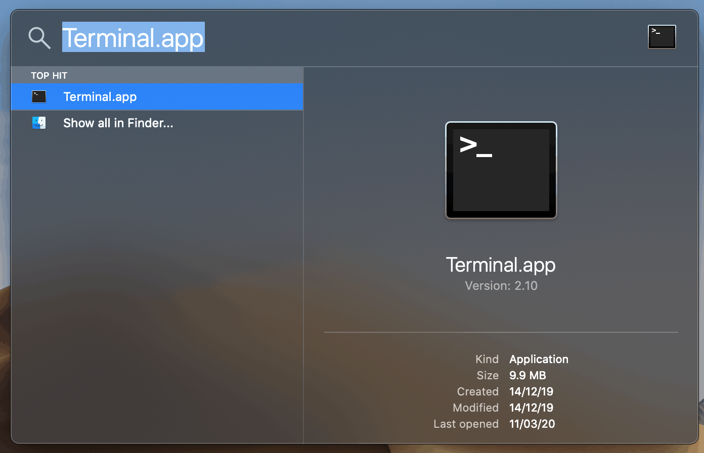Click the Modified date 14/12/19

point(531,408)
